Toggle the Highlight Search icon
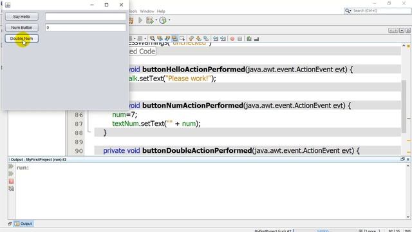 point(174,39)
